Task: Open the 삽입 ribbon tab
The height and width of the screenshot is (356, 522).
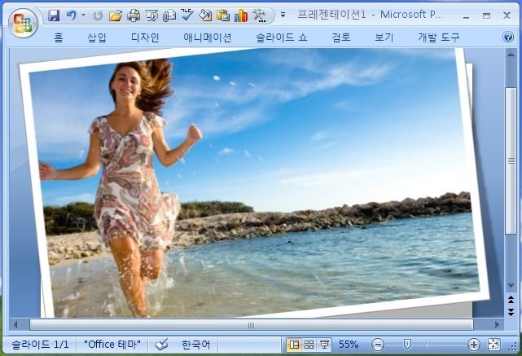Action: tap(97, 37)
